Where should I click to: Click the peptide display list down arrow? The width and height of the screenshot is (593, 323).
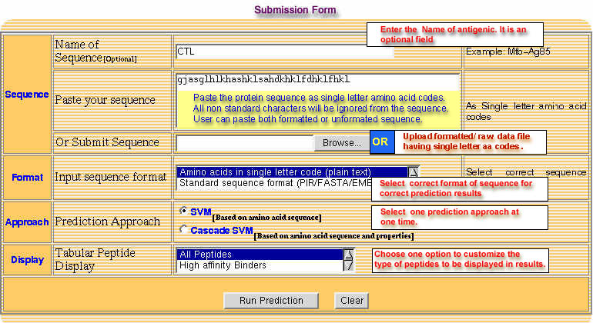[348, 265]
